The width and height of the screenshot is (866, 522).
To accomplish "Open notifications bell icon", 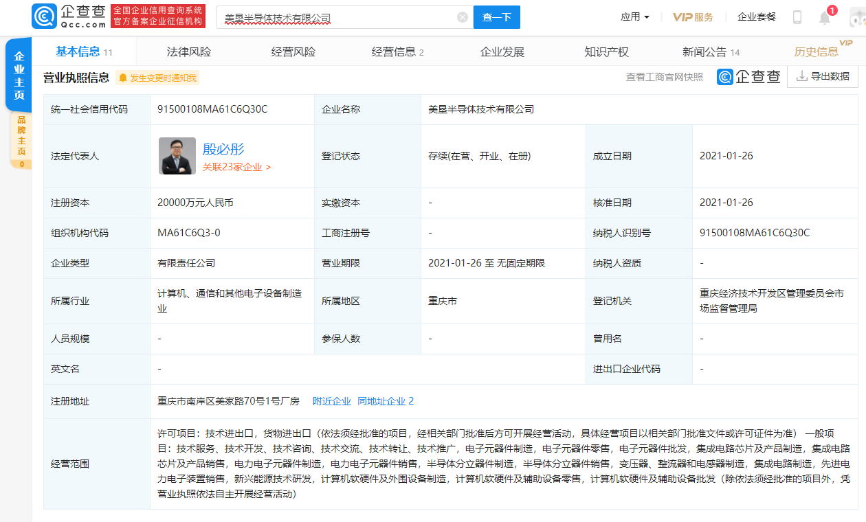I will [x=825, y=18].
